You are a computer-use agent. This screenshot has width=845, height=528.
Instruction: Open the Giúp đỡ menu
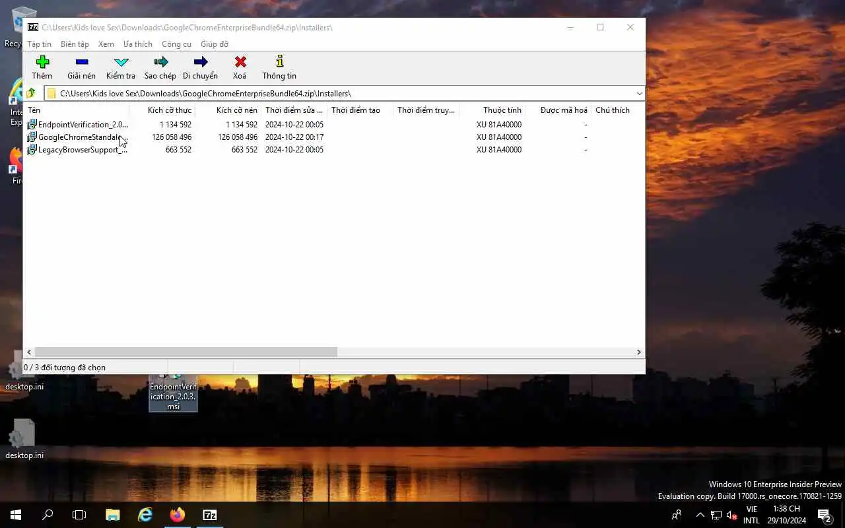[215, 44]
